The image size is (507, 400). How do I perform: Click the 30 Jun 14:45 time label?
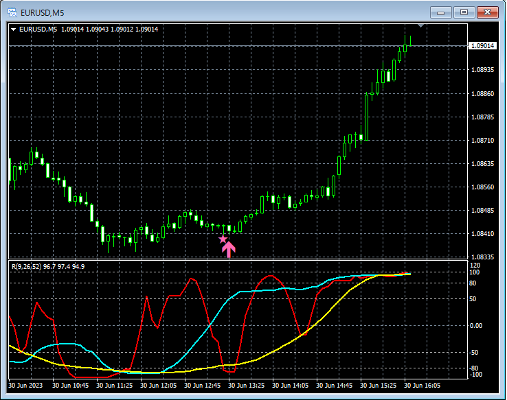click(334, 386)
